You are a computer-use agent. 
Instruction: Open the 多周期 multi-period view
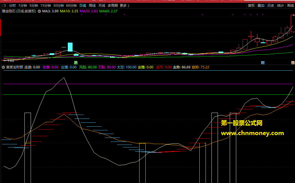coord(113,6)
